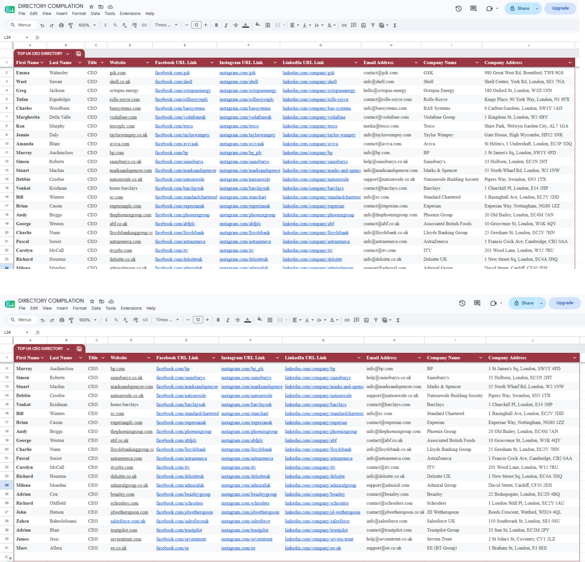Click Menus search box in bottom window
Screen dimensions: 585x562
click(22, 320)
